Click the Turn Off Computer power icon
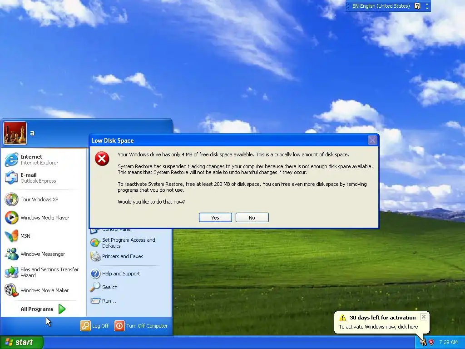The image size is (465, 349). (119, 326)
